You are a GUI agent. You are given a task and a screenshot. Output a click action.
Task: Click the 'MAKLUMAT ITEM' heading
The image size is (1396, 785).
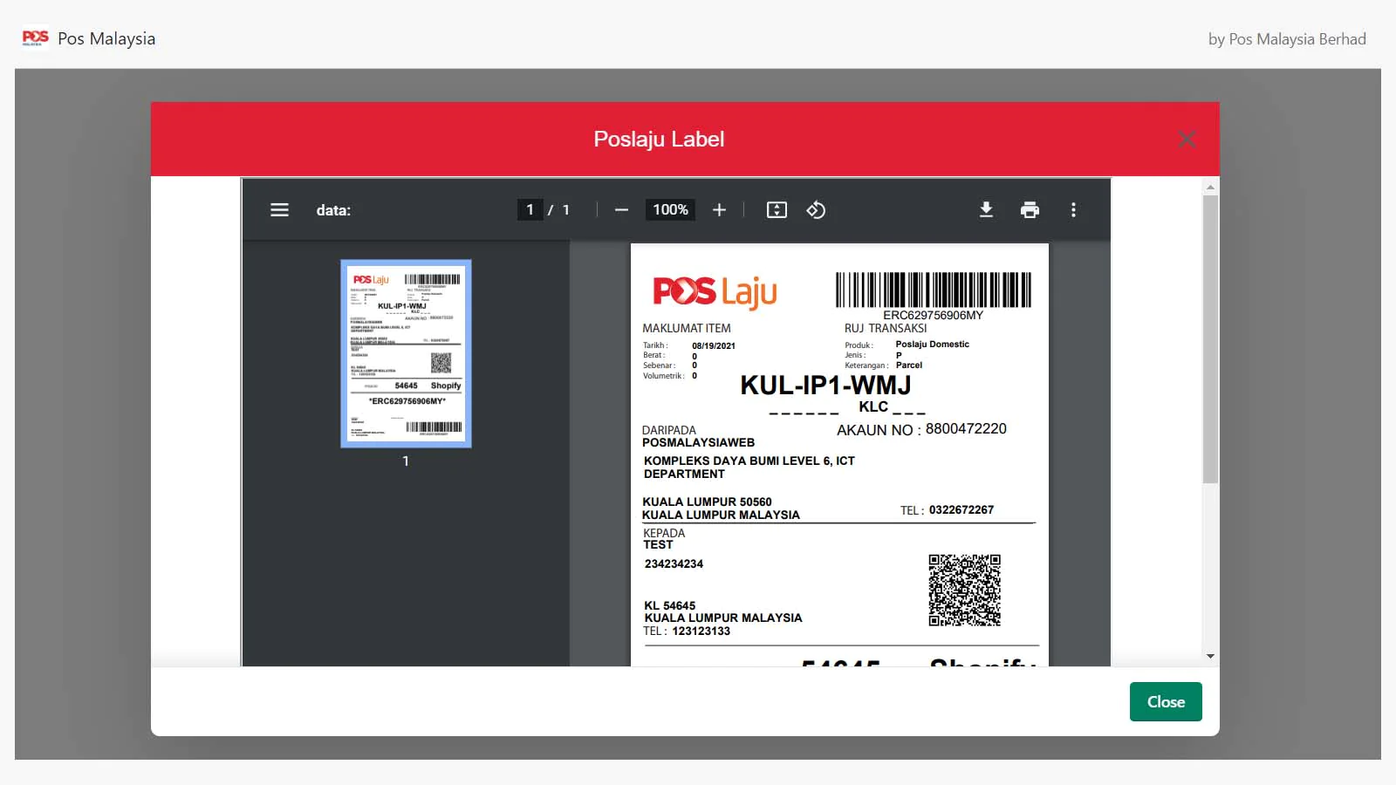click(687, 329)
